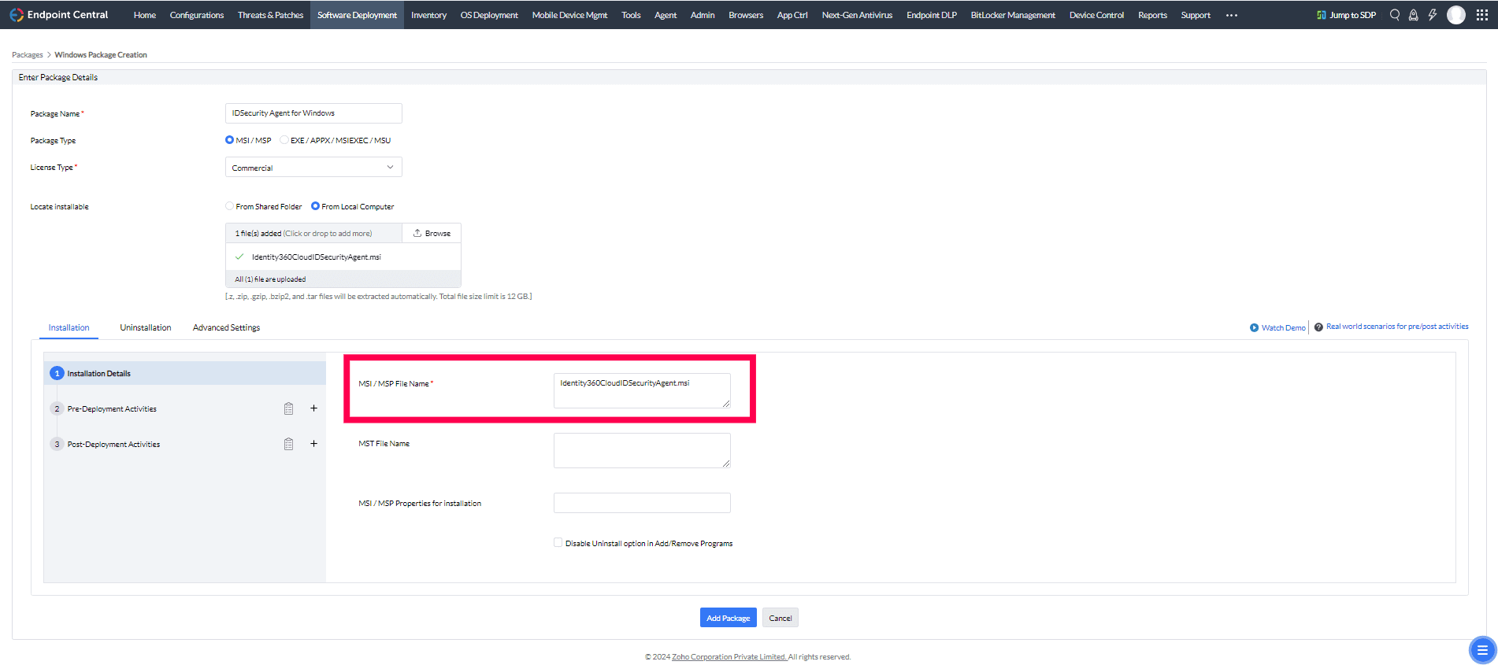1498x665 pixels.
Task: Click the lightning bolt quick actions icon
Action: coord(1433,15)
